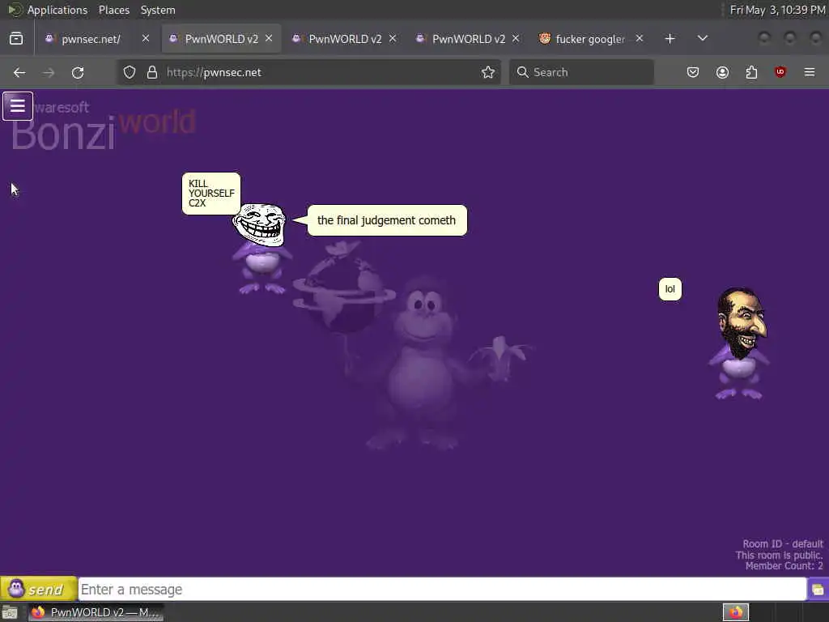
Task: Open the Firefox View icon
Action: click(16, 39)
